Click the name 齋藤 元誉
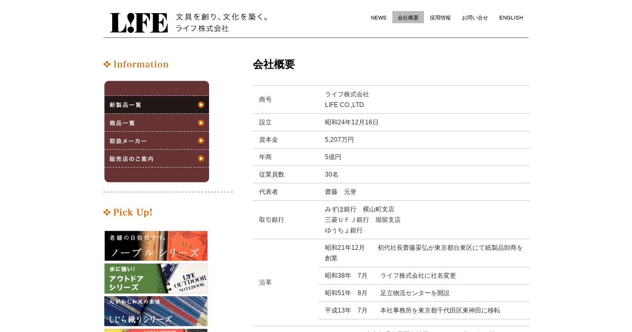The width and height of the screenshot is (632, 332). click(x=341, y=192)
